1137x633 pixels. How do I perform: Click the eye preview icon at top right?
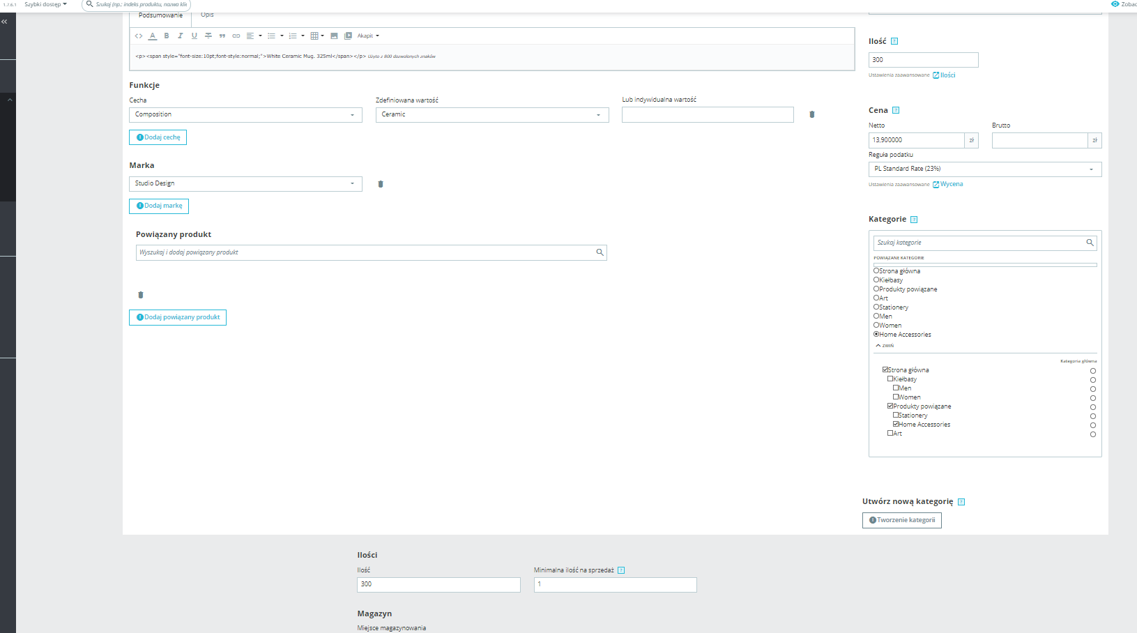point(1115,4)
